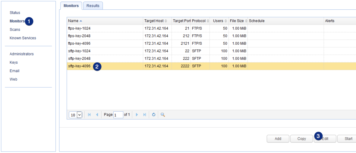Image resolution: width=356 pixels, height=153 pixels.
Task: Click the Copy button
Action: pyautogui.click(x=301, y=139)
